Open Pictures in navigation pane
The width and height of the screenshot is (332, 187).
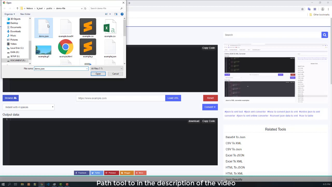pos(14,40)
